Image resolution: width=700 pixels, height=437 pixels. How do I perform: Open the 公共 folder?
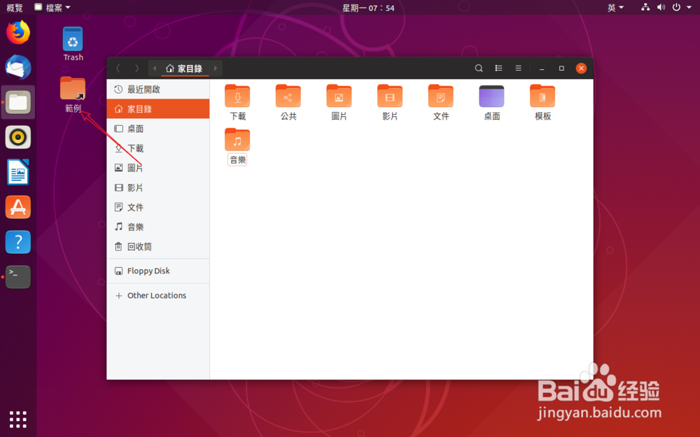coord(288,102)
